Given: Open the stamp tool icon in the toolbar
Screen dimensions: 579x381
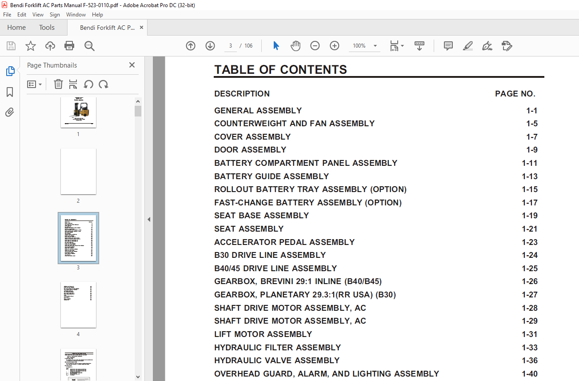Looking at the screenshot, I should pyautogui.click(x=507, y=46).
